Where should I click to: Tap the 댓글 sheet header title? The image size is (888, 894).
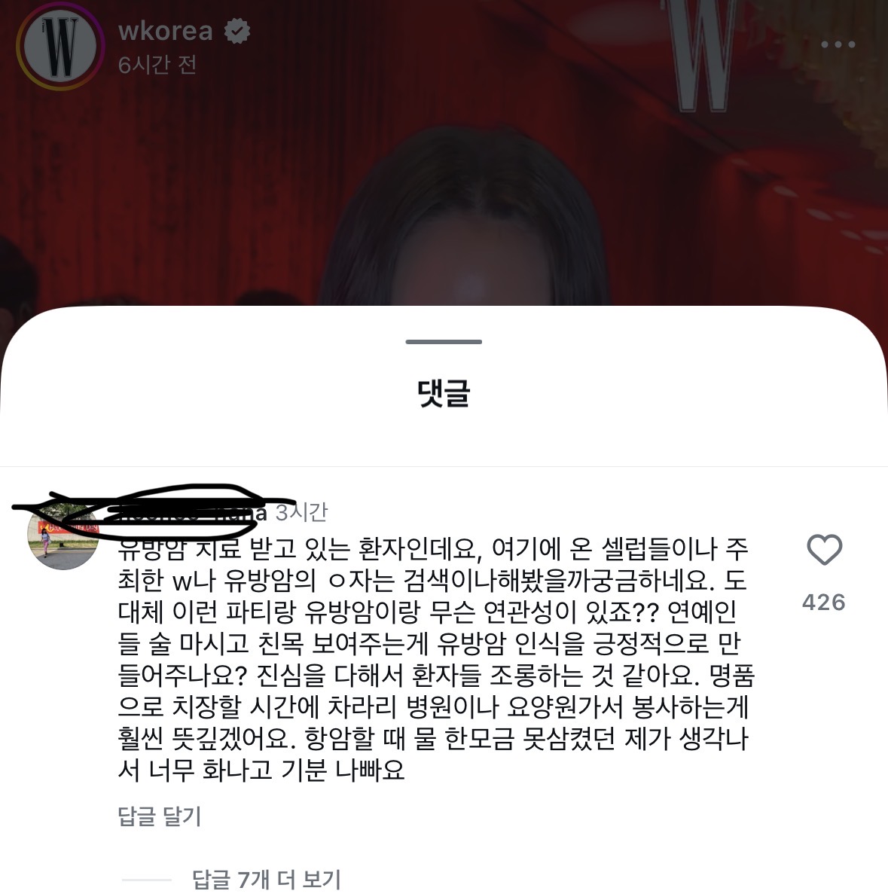444,393
